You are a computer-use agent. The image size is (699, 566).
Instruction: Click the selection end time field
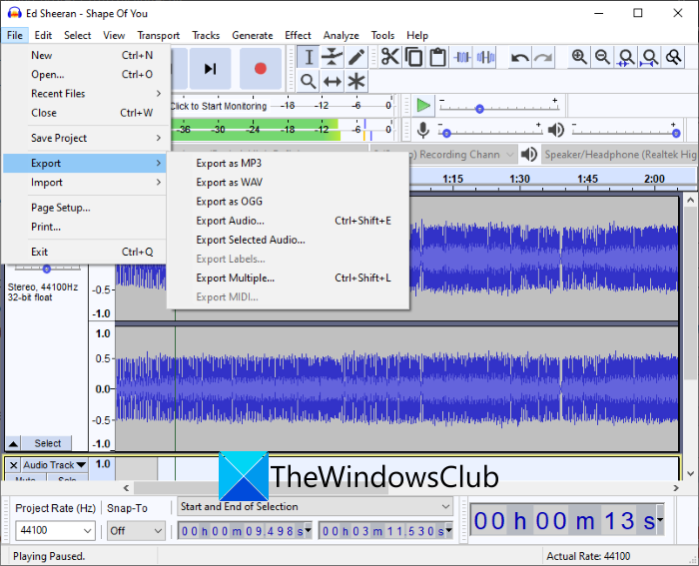385,531
